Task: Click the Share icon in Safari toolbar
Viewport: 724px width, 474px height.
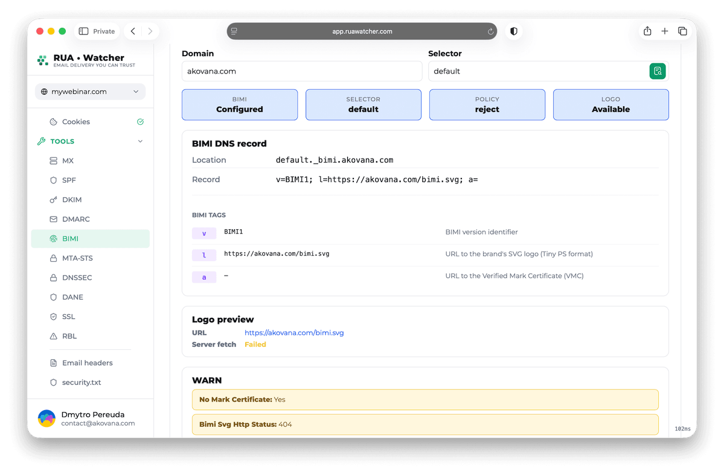Action: tap(647, 31)
